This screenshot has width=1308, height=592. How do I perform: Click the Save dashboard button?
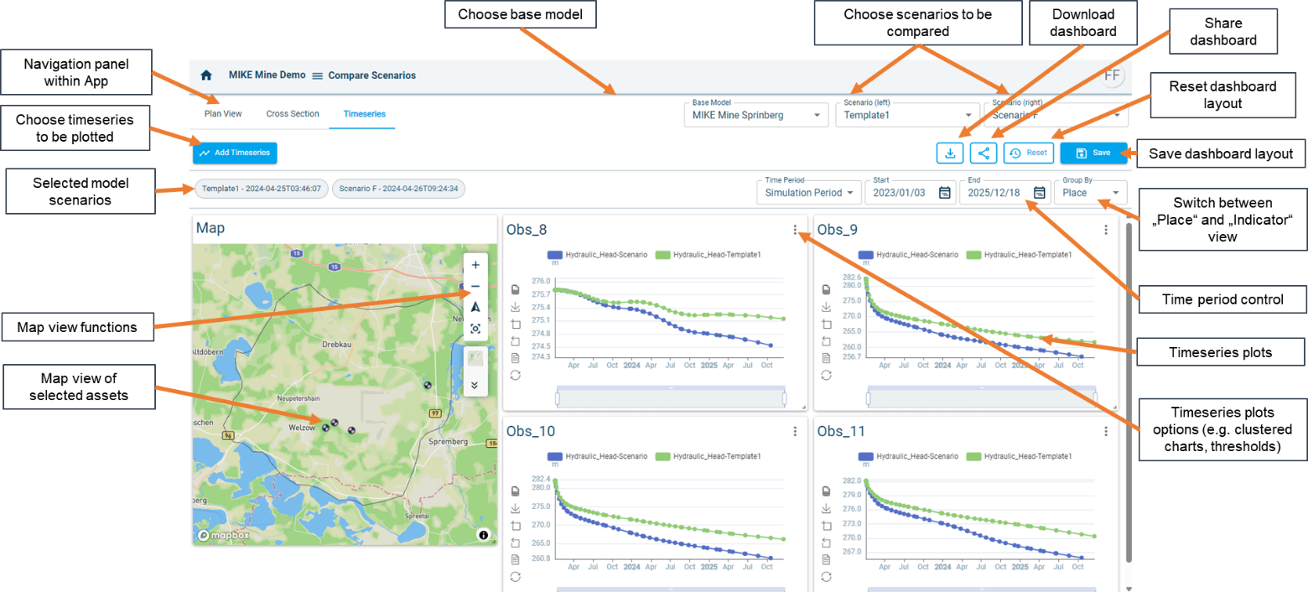click(x=1093, y=153)
